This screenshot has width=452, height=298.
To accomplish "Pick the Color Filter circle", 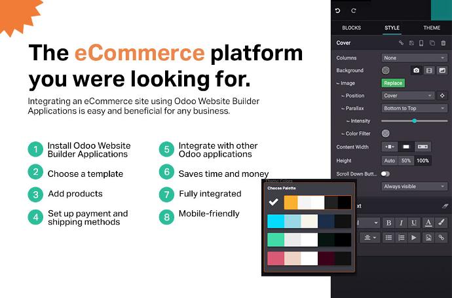I will coord(385,134).
